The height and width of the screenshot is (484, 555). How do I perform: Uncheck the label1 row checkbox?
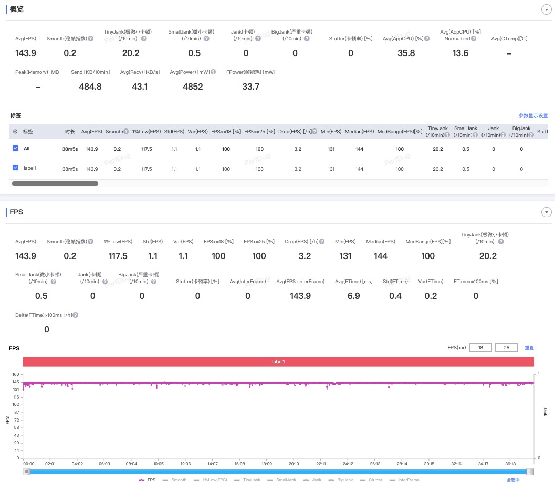click(x=15, y=168)
